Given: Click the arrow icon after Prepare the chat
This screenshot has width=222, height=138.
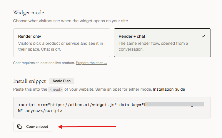Looking at the screenshot, I should [105, 63].
